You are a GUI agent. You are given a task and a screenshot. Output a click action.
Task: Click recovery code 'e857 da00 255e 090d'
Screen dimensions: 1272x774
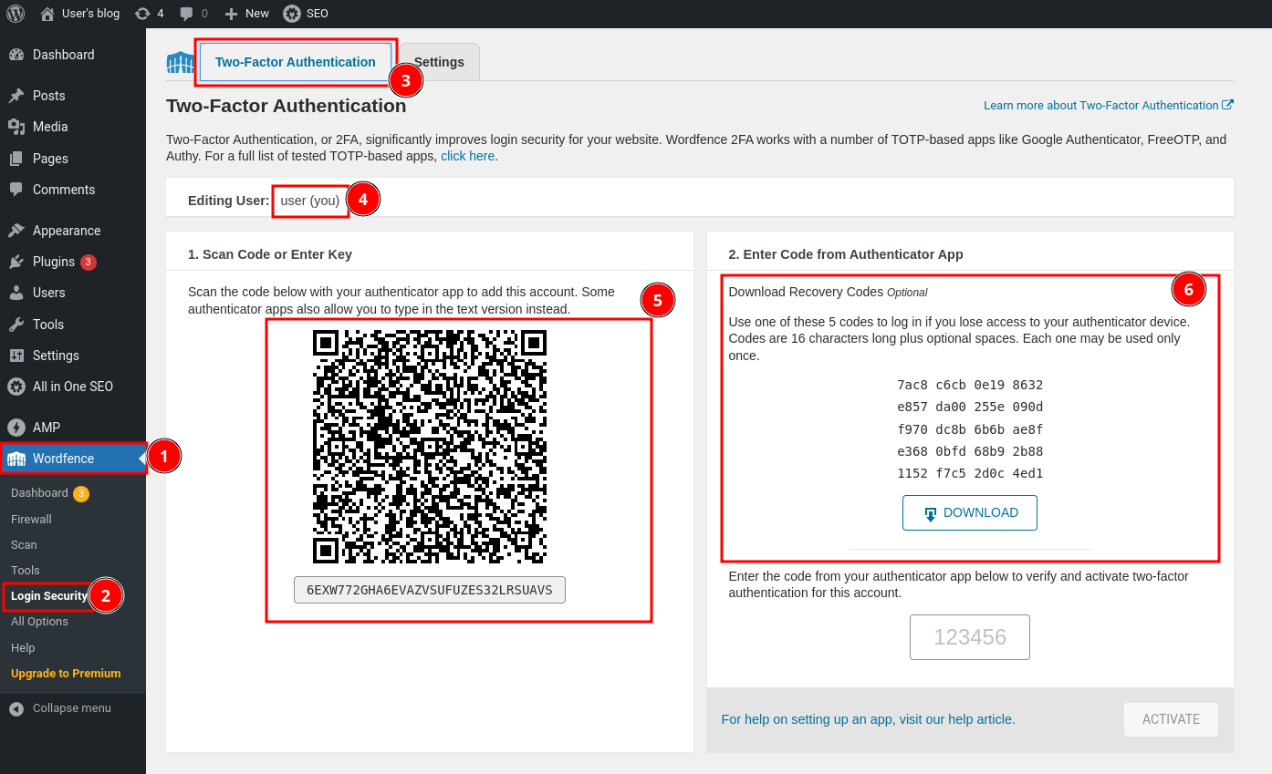[x=970, y=407]
